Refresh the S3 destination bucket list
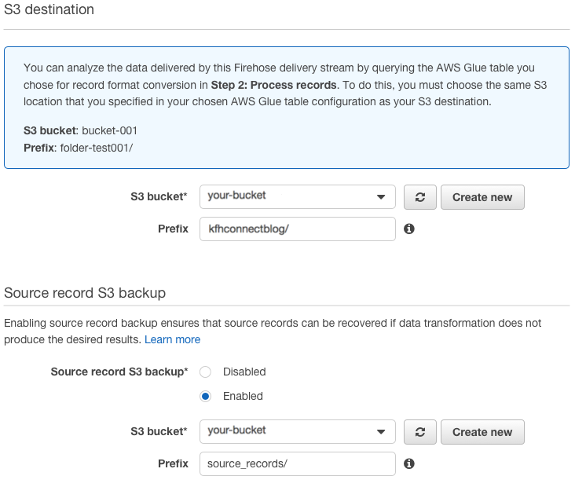The width and height of the screenshot is (575, 487). pos(420,197)
